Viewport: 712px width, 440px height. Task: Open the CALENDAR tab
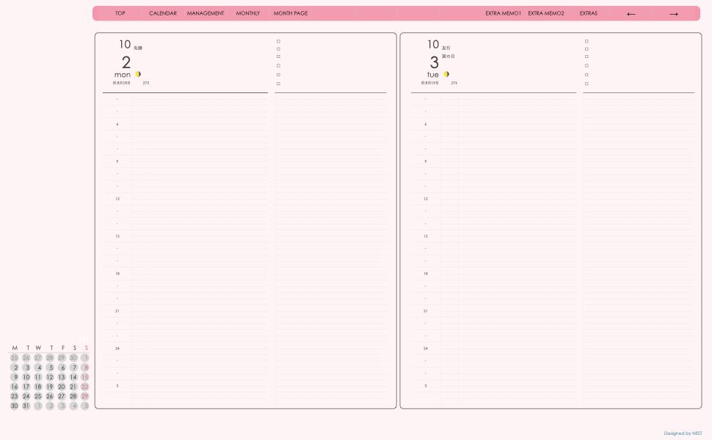tap(162, 13)
